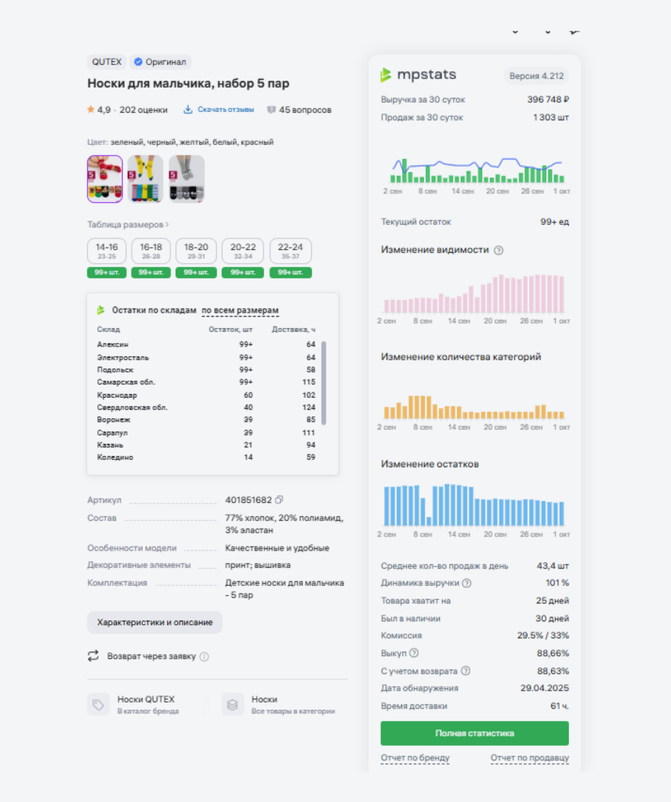Expand Таблица размеров size chart

(128, 224)
